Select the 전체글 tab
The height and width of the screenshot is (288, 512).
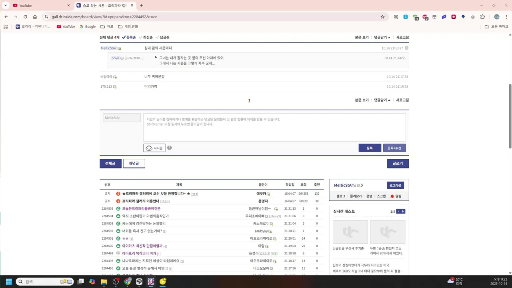(110, 164)
